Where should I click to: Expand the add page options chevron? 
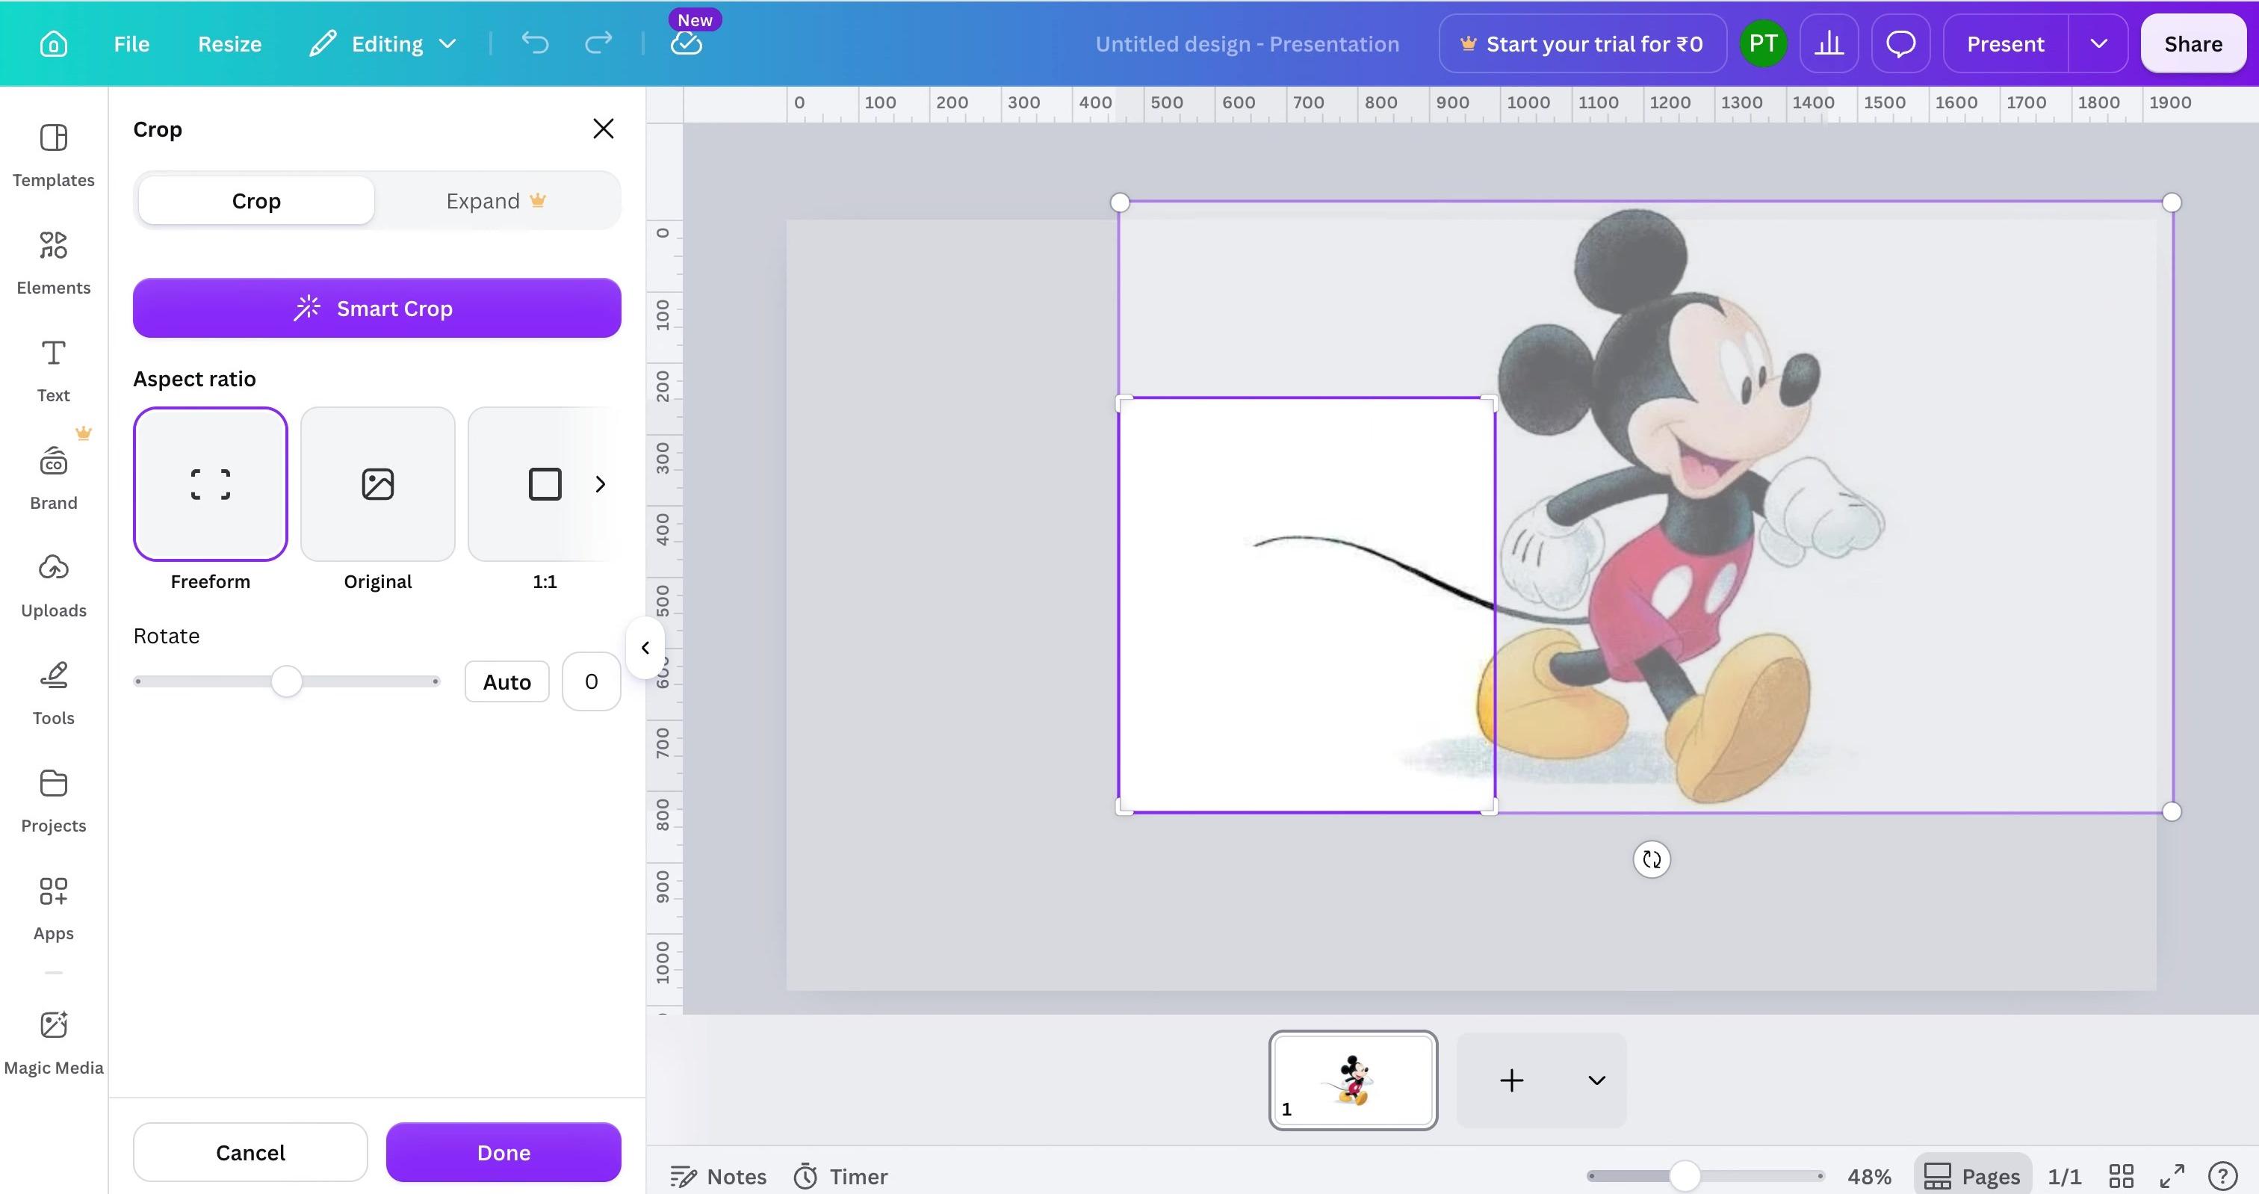[x=1596, y=1080]
